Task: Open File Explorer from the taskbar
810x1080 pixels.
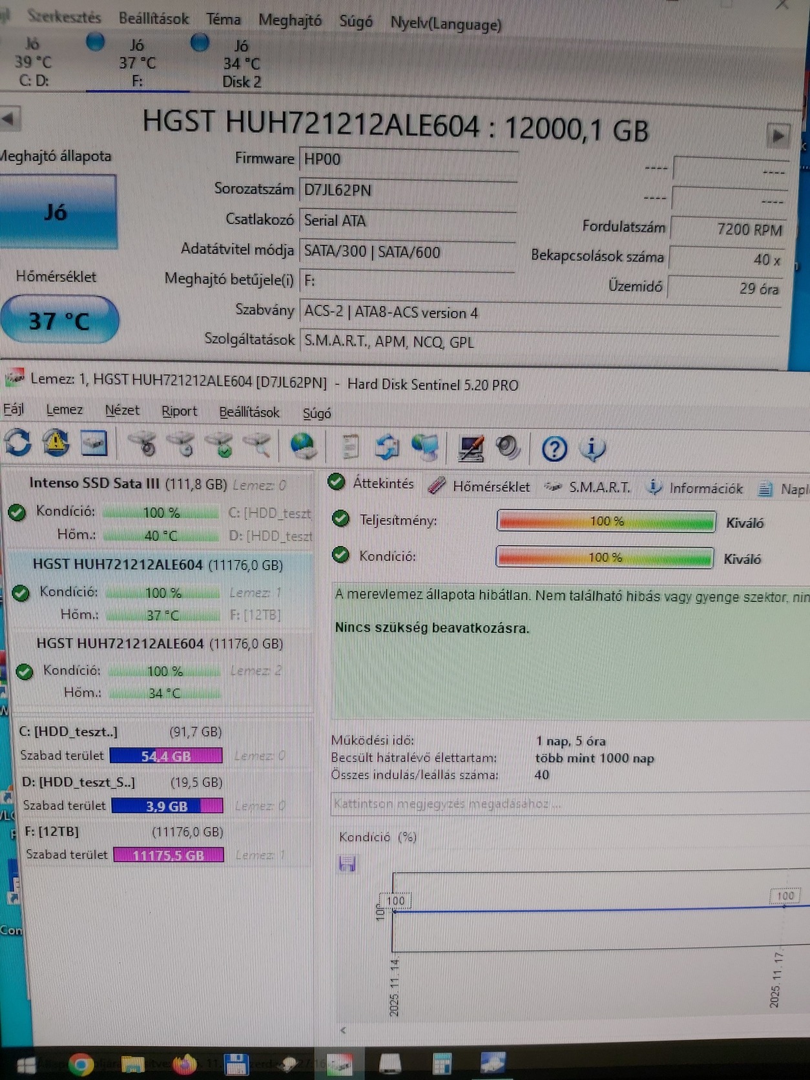Action: click(132, 1064)
